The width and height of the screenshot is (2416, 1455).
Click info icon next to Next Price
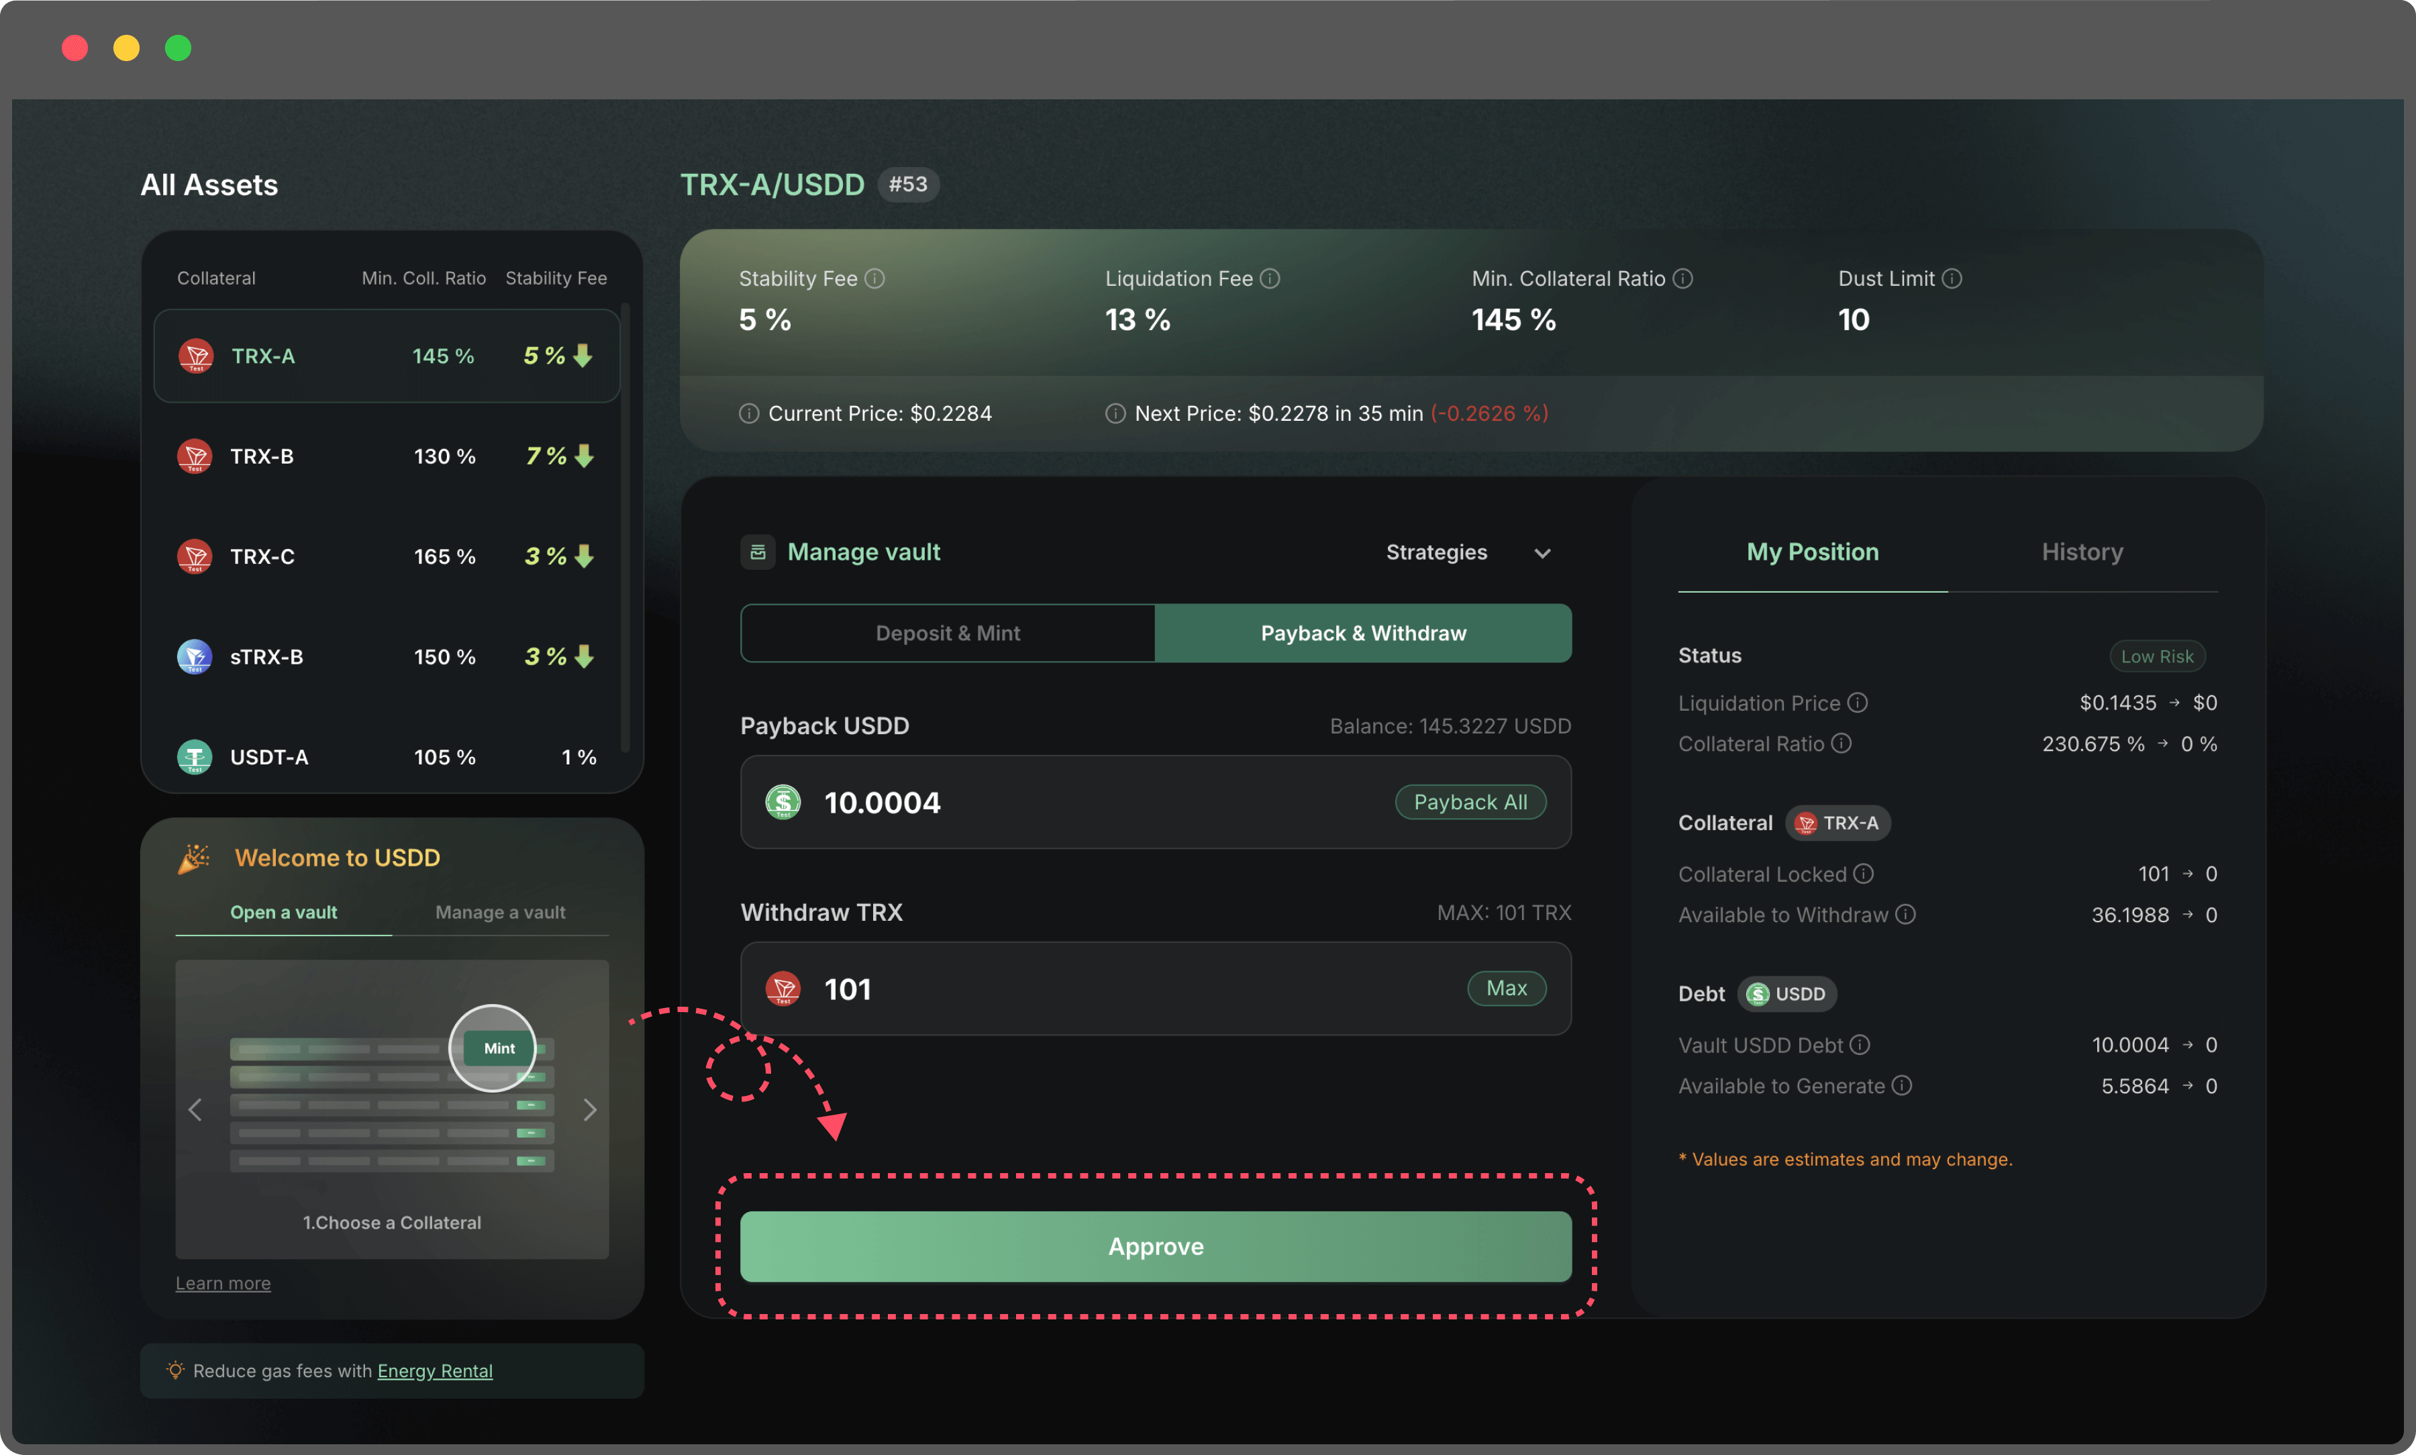(1115, 414)
